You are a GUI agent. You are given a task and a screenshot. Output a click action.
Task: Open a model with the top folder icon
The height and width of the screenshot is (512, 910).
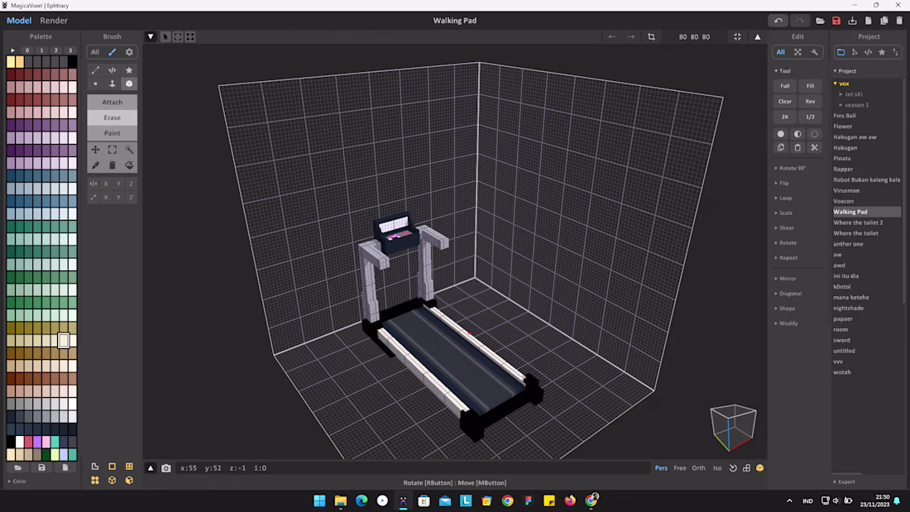tap(820, 21)
